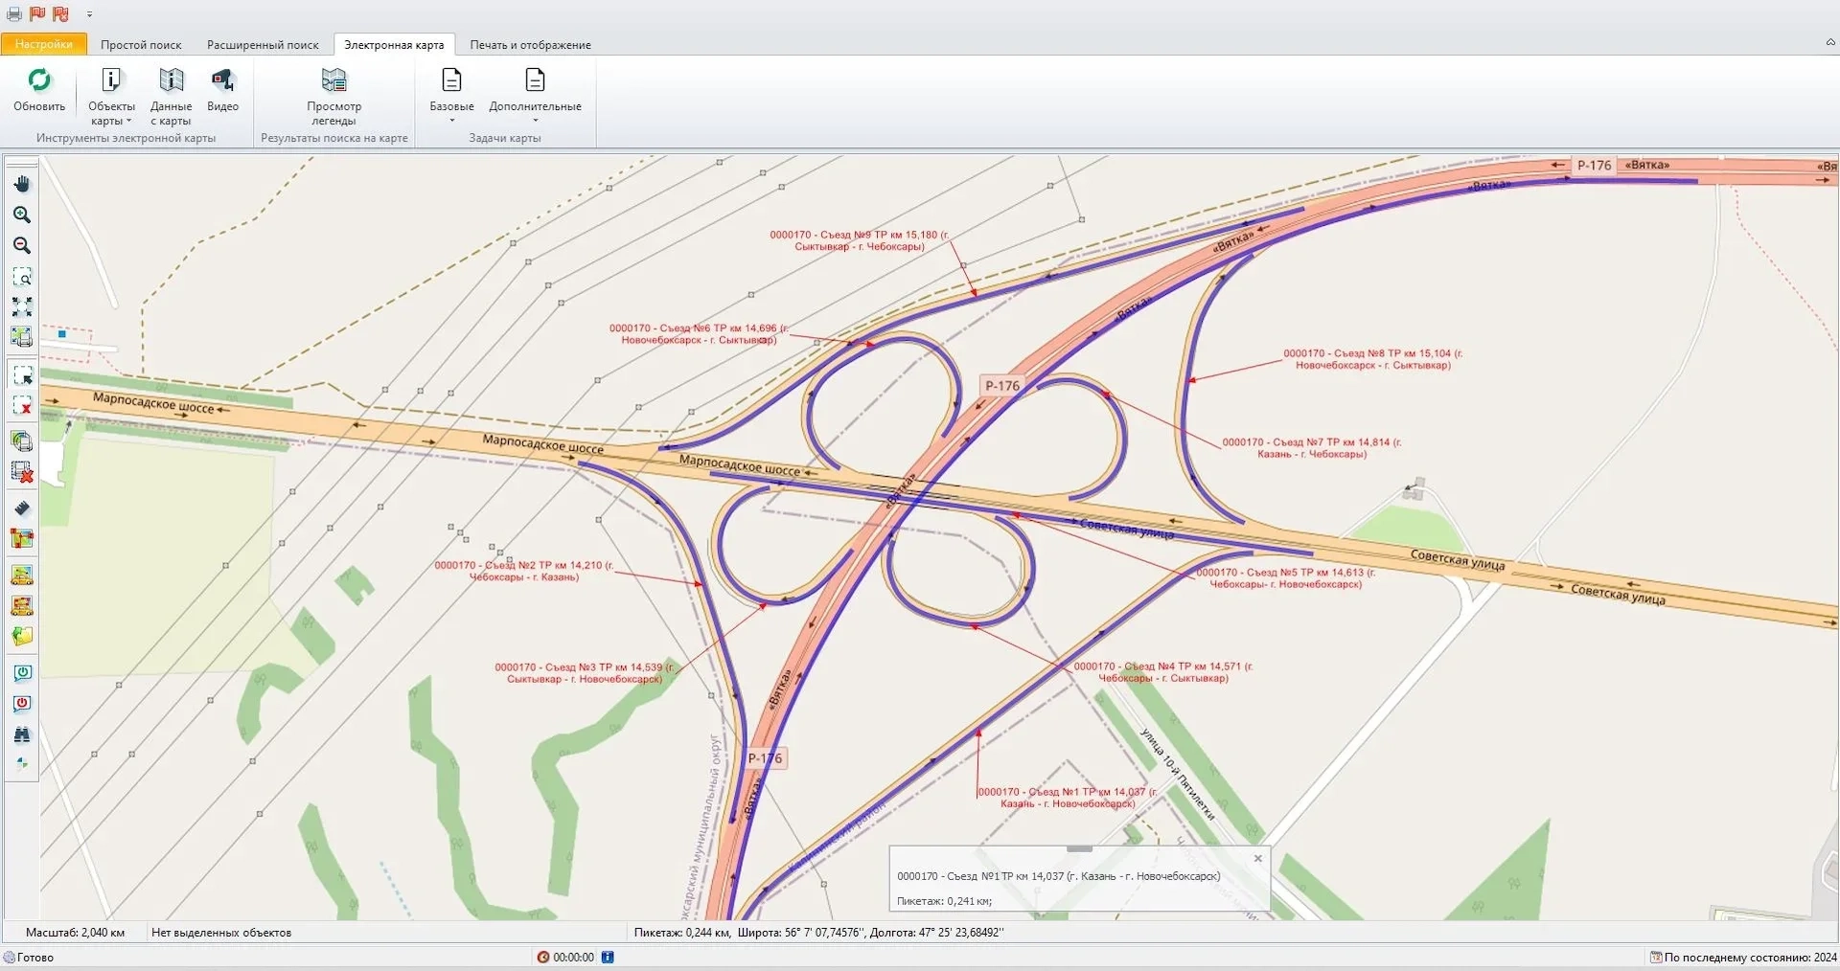Toggle the red power balloon button
Image resolution: width=1840 pixels, height=971 pixels.
coord(22,704)
